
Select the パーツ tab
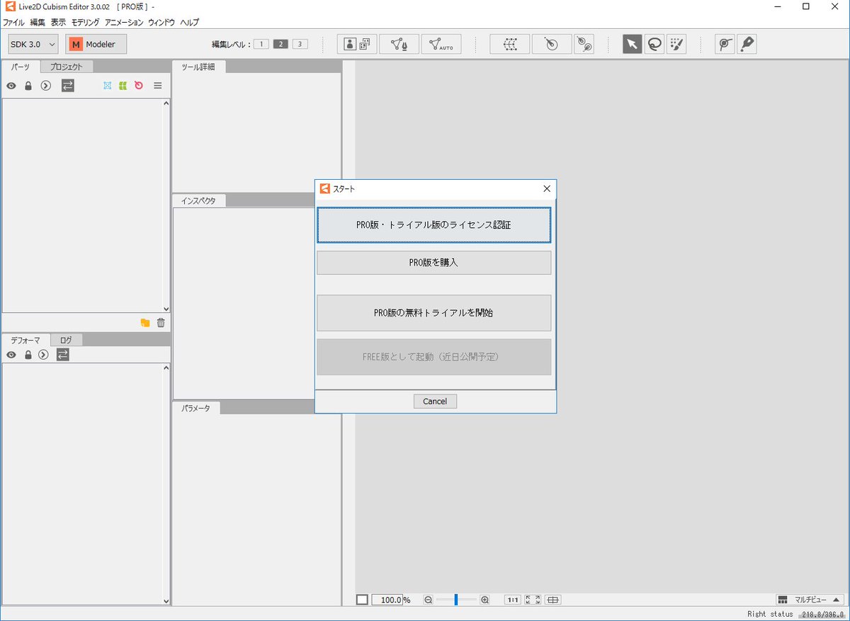pos(21,67)
